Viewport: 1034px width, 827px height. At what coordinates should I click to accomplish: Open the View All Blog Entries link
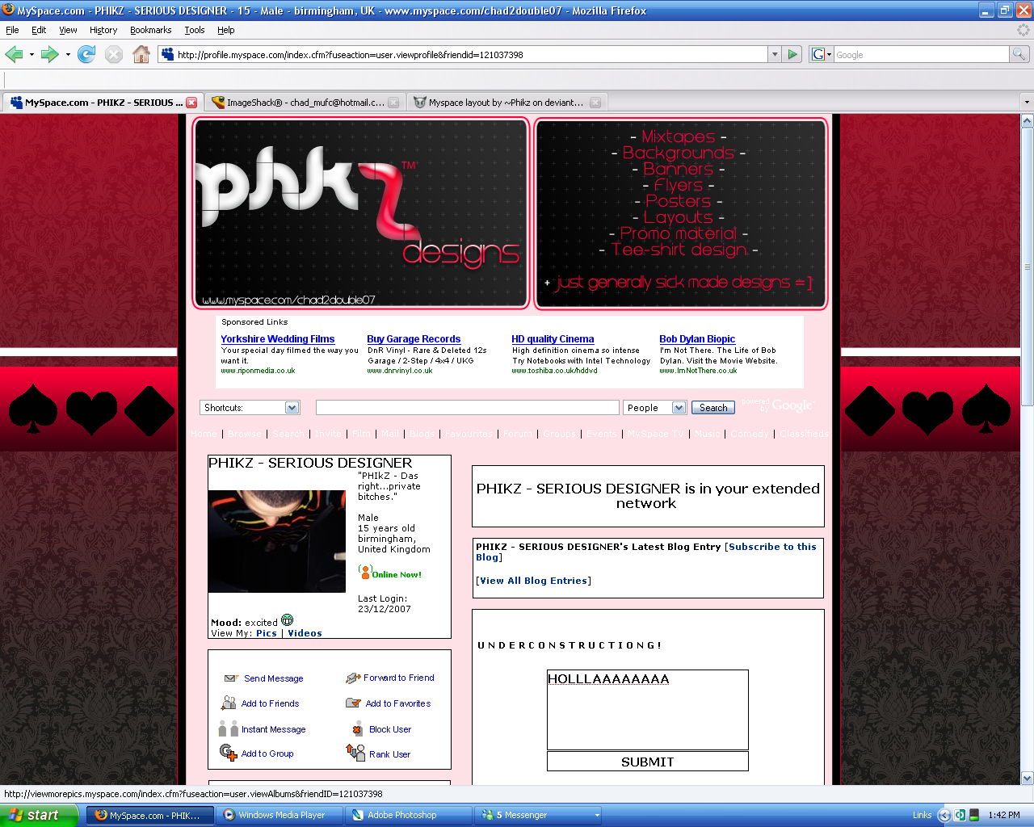[x=533, y=581]
